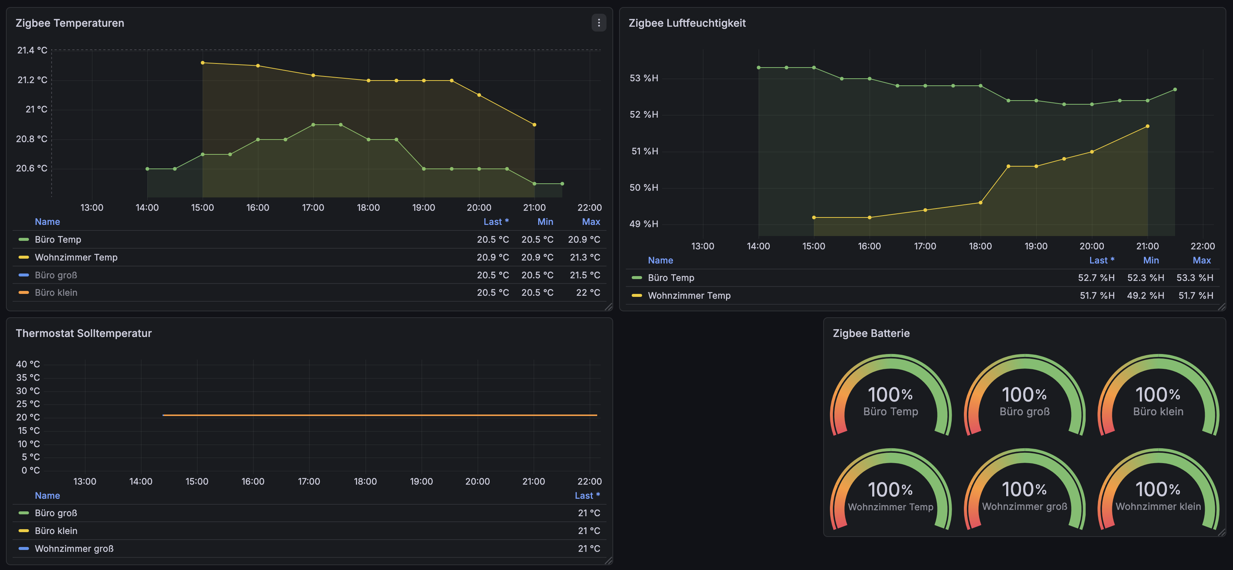
Task: Sort temperature legend by Min column
Action: 545,222
